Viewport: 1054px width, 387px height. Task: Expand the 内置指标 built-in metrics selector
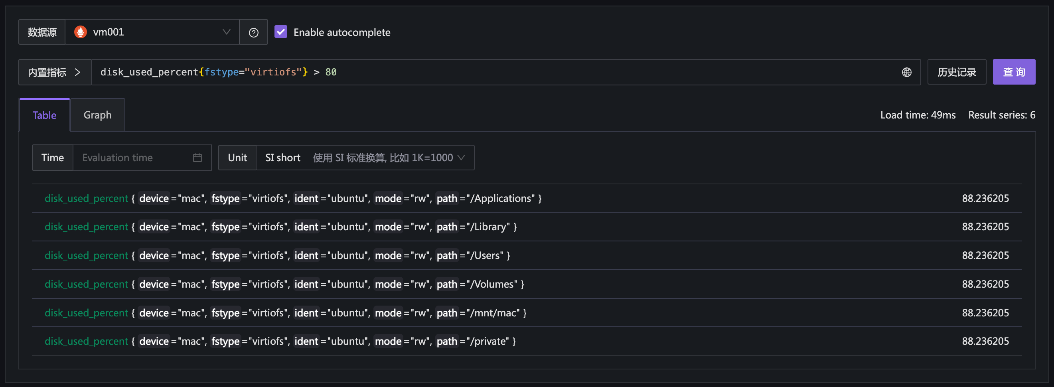pos(55,72)
